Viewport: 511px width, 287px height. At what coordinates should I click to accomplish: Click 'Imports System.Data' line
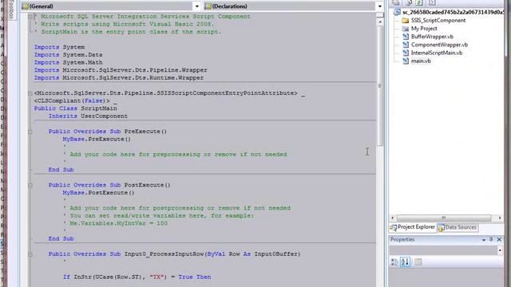(68, 55)
